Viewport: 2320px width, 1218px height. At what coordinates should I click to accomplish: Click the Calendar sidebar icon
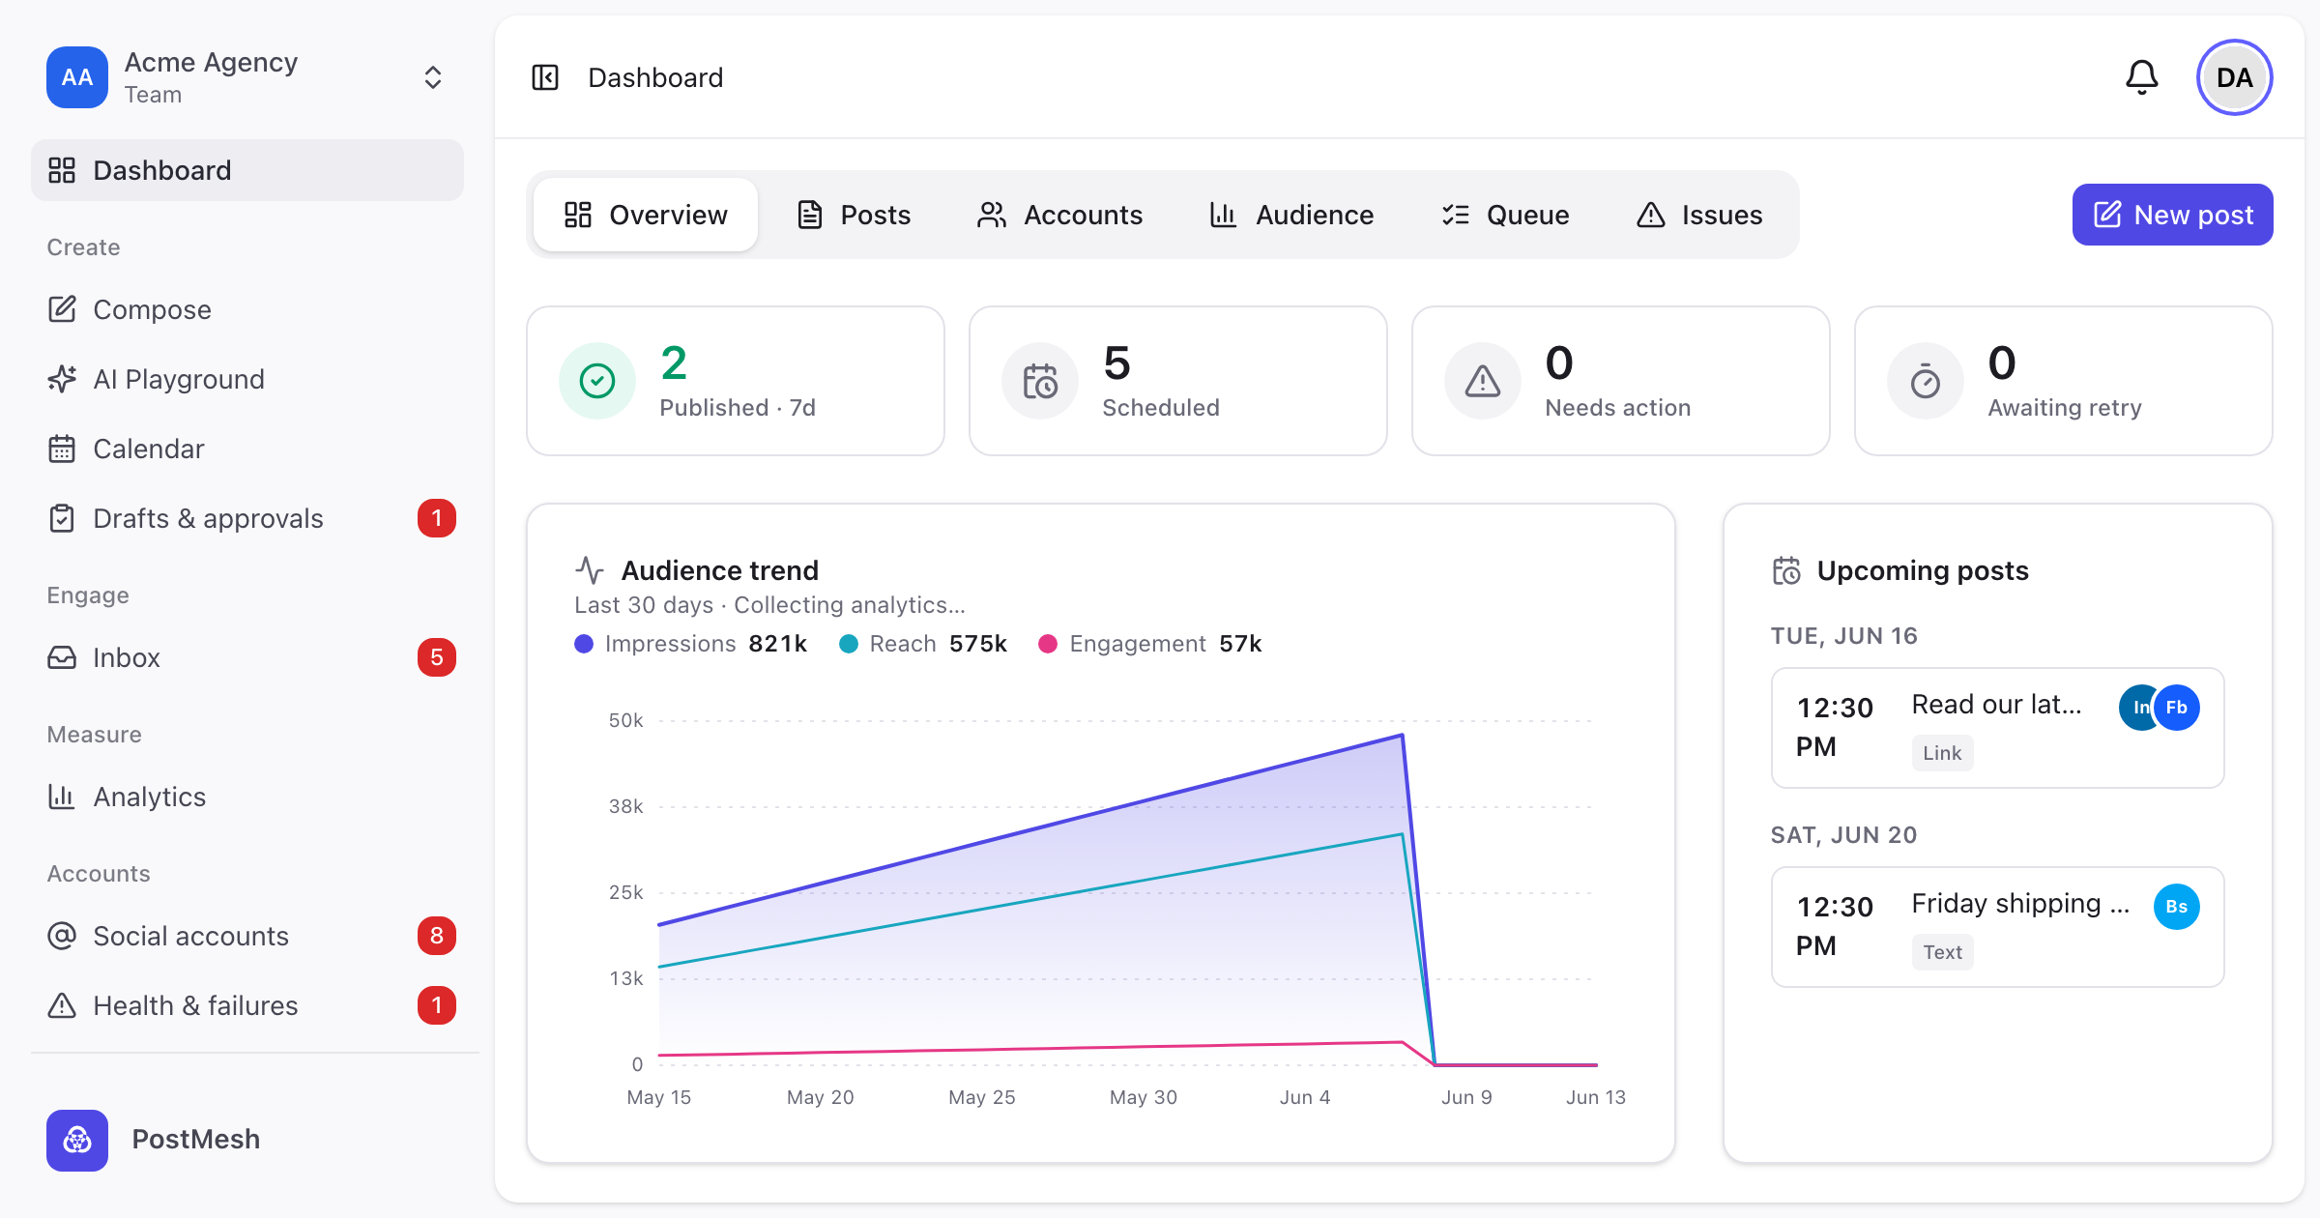(62, 449)
